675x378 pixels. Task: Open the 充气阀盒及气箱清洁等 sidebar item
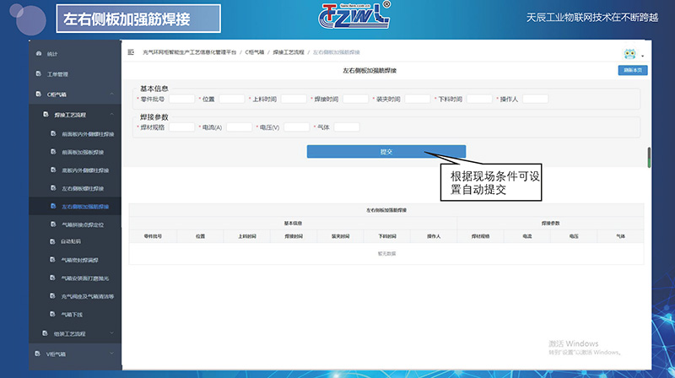pos(75,296)
